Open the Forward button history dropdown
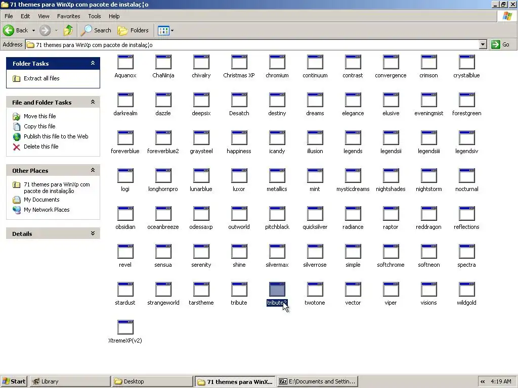518x388 pixels. click(x=56, y=30)
